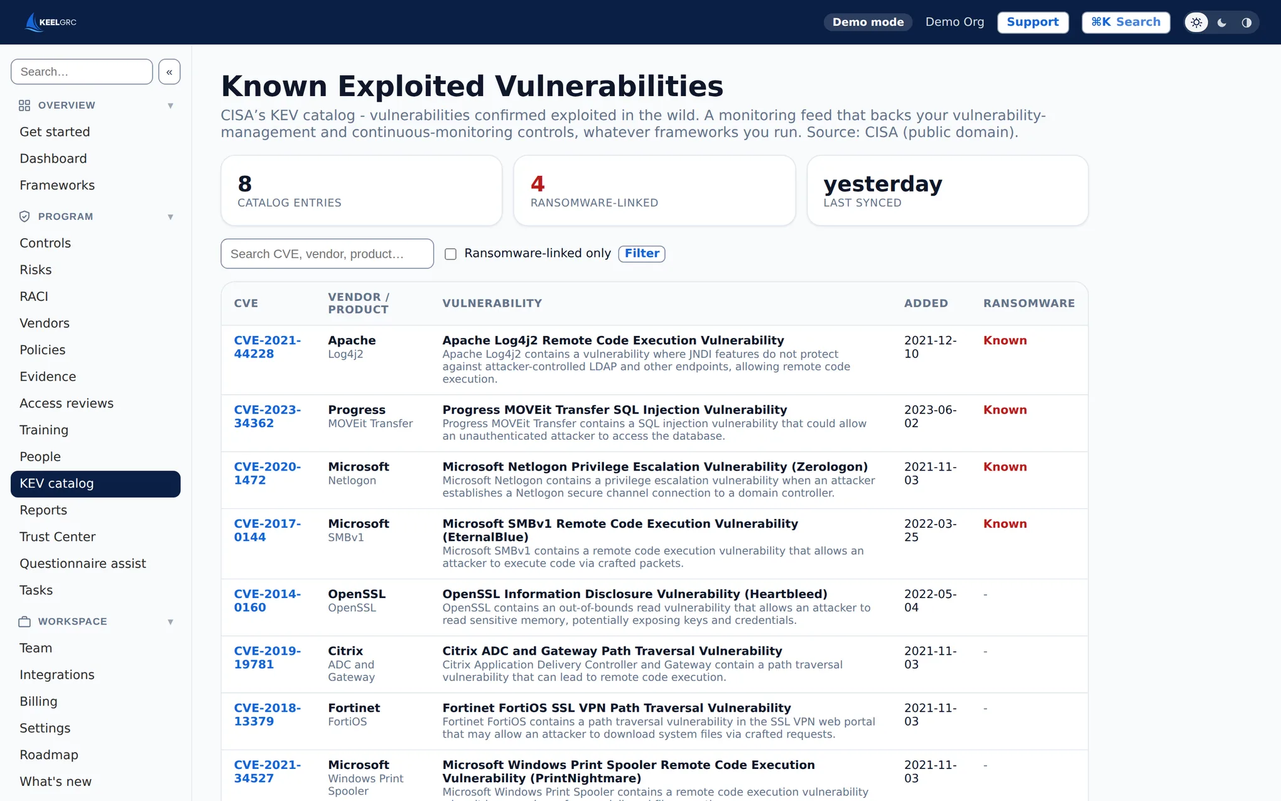Screen dimensions: 1281x801
Task: Switch to light theme sun icon
Action: click(x=1196, y=23)
